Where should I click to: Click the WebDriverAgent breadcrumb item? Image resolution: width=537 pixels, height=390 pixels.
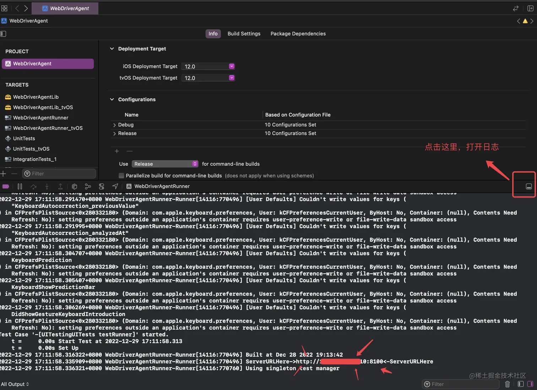pos(25,21)
